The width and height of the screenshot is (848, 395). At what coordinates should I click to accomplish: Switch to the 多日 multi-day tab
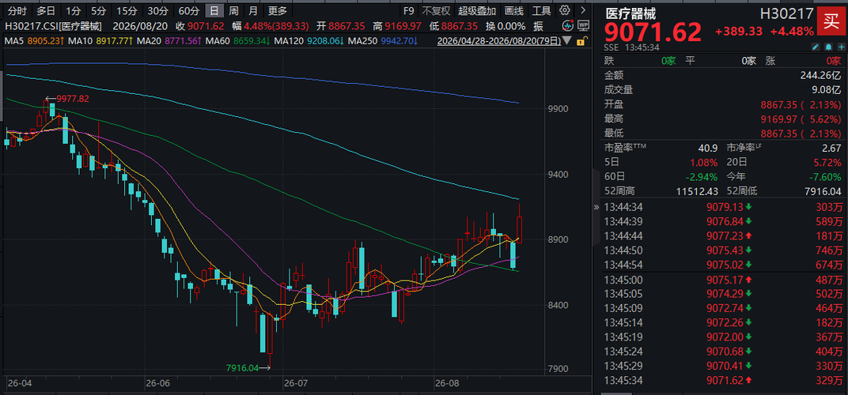[x=46, y=10]
